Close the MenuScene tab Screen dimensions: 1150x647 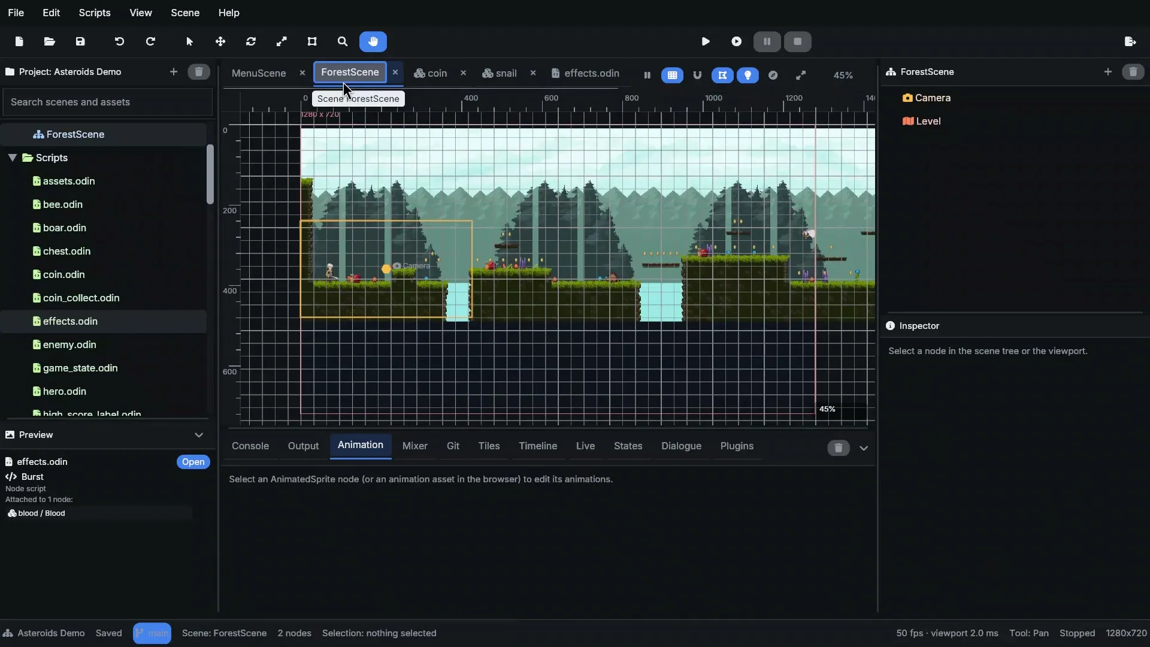(x=302, y=73)
